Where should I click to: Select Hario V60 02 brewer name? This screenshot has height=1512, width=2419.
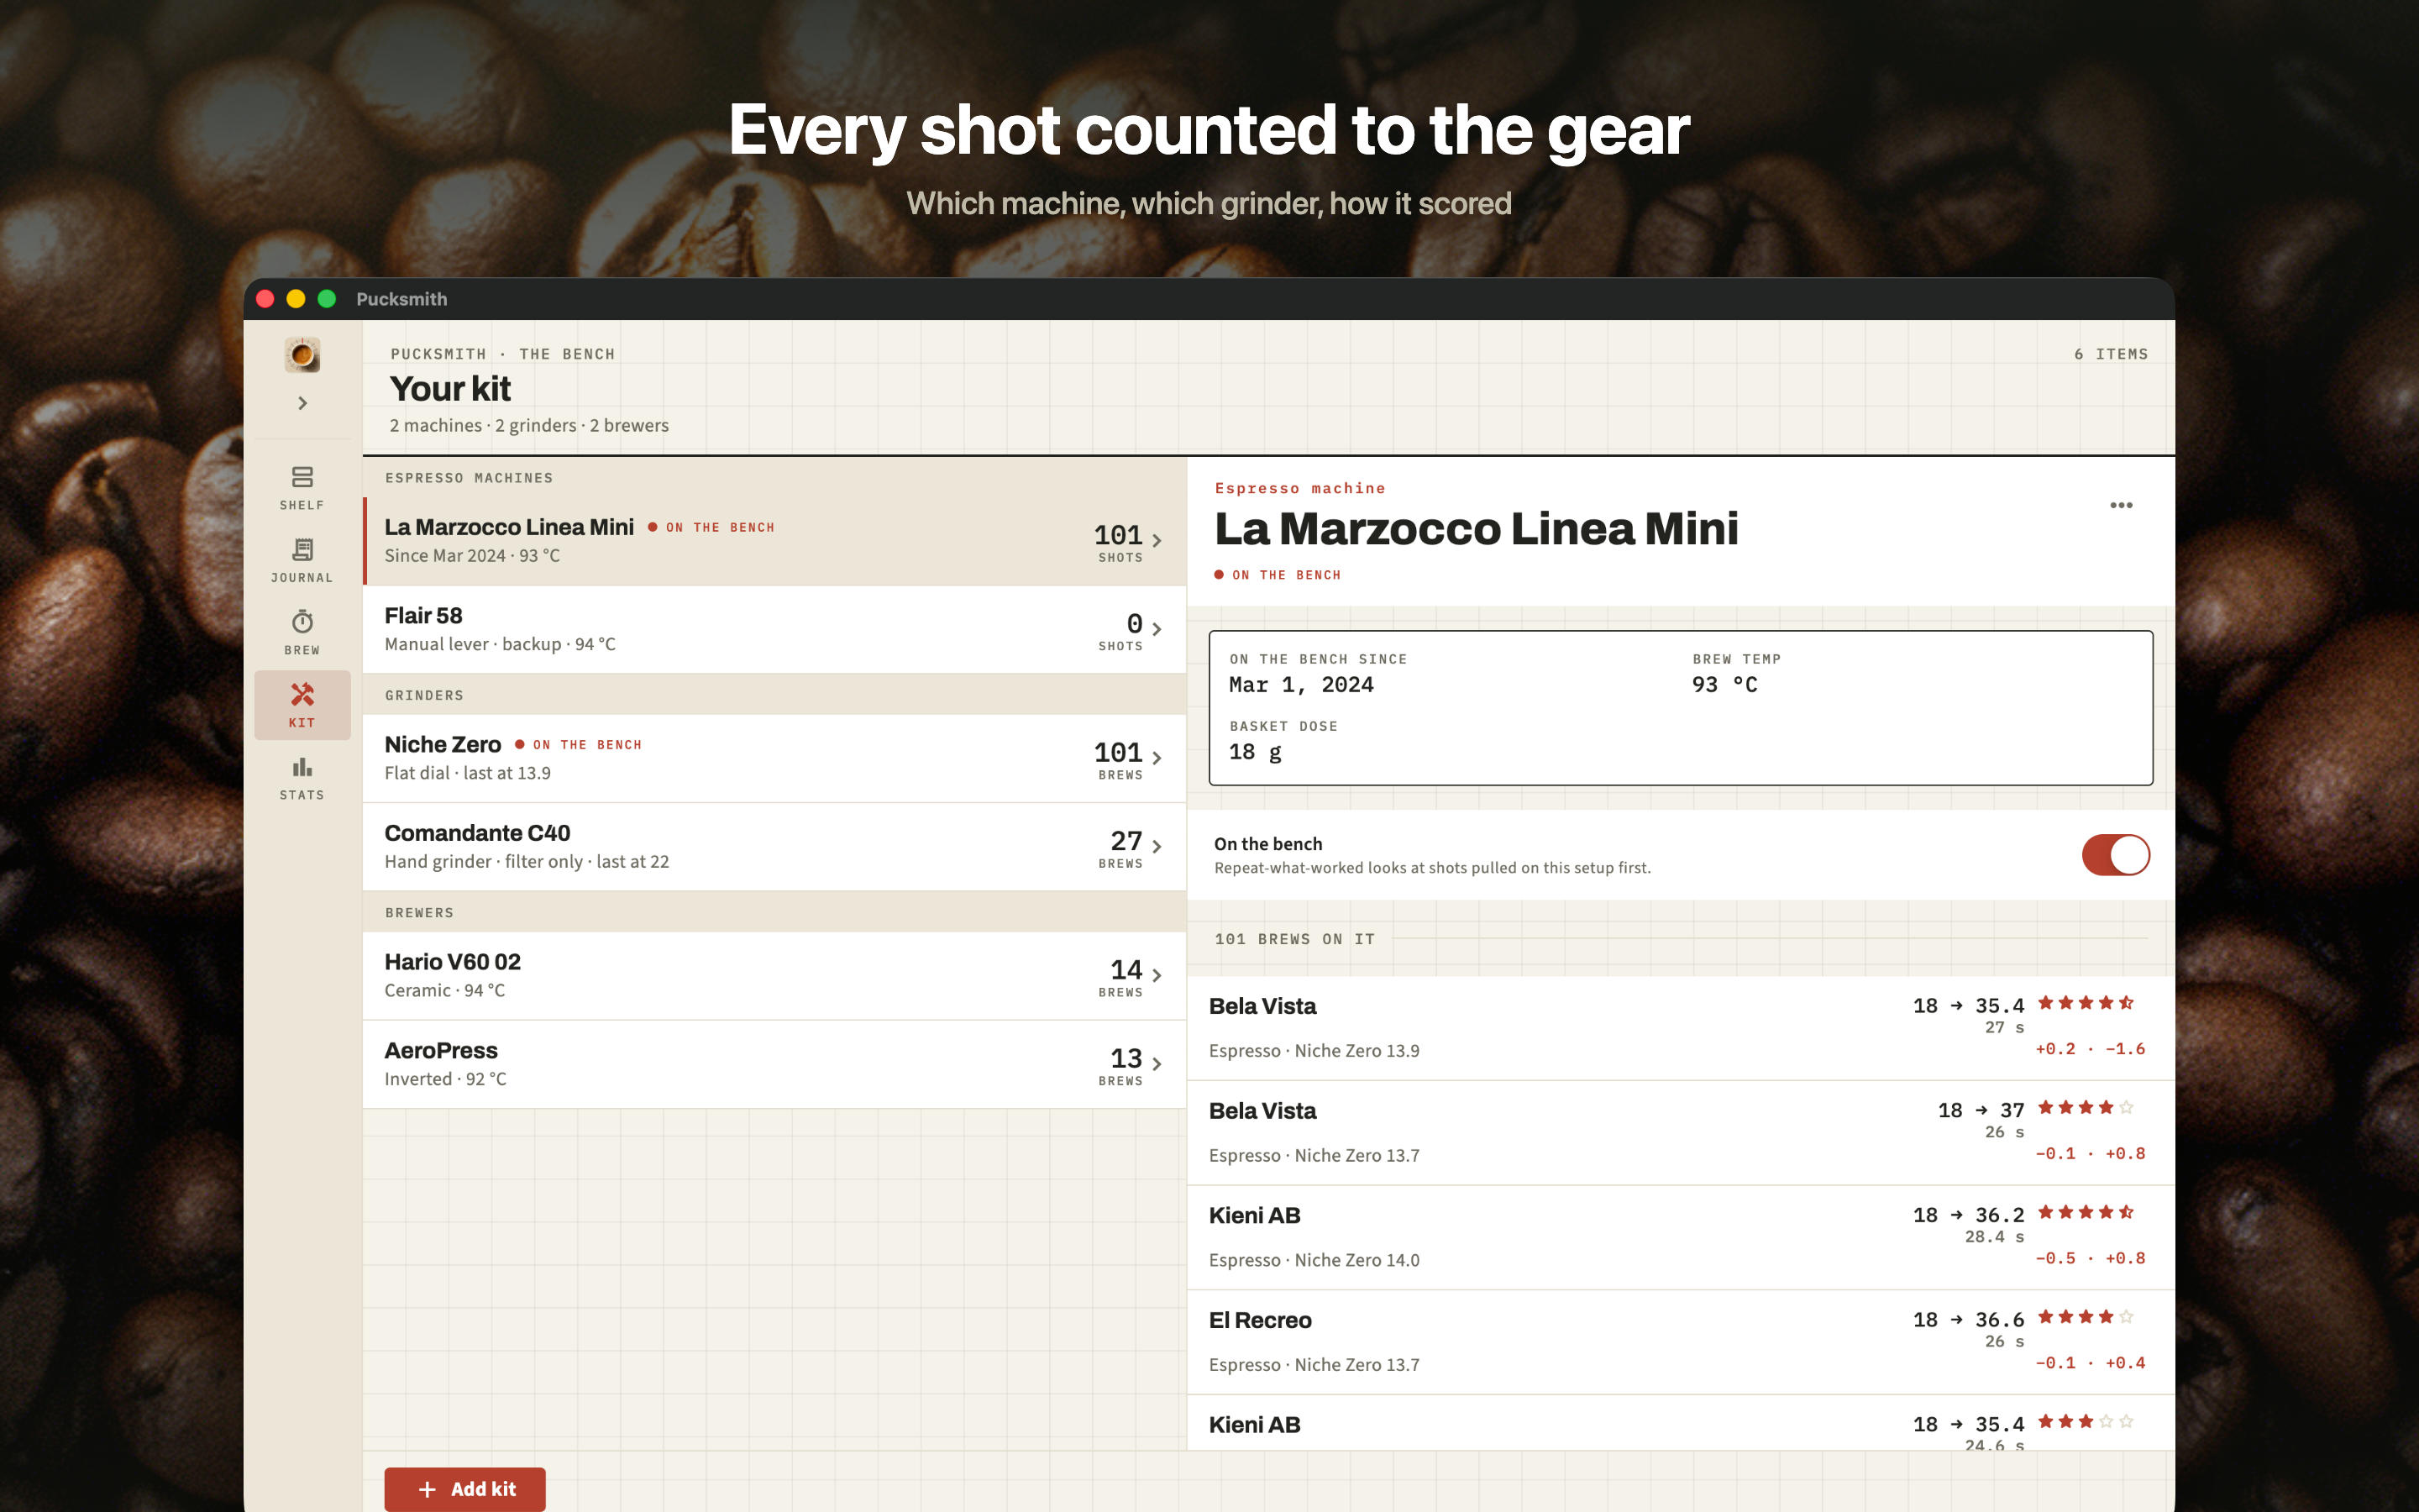click(x=452, y=962)
